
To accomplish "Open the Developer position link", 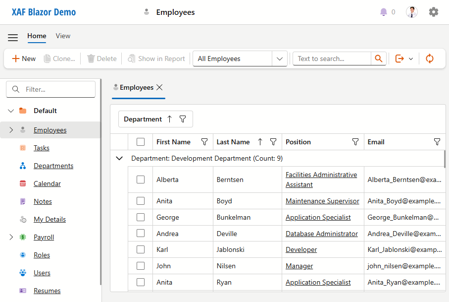I will [301, 250].
